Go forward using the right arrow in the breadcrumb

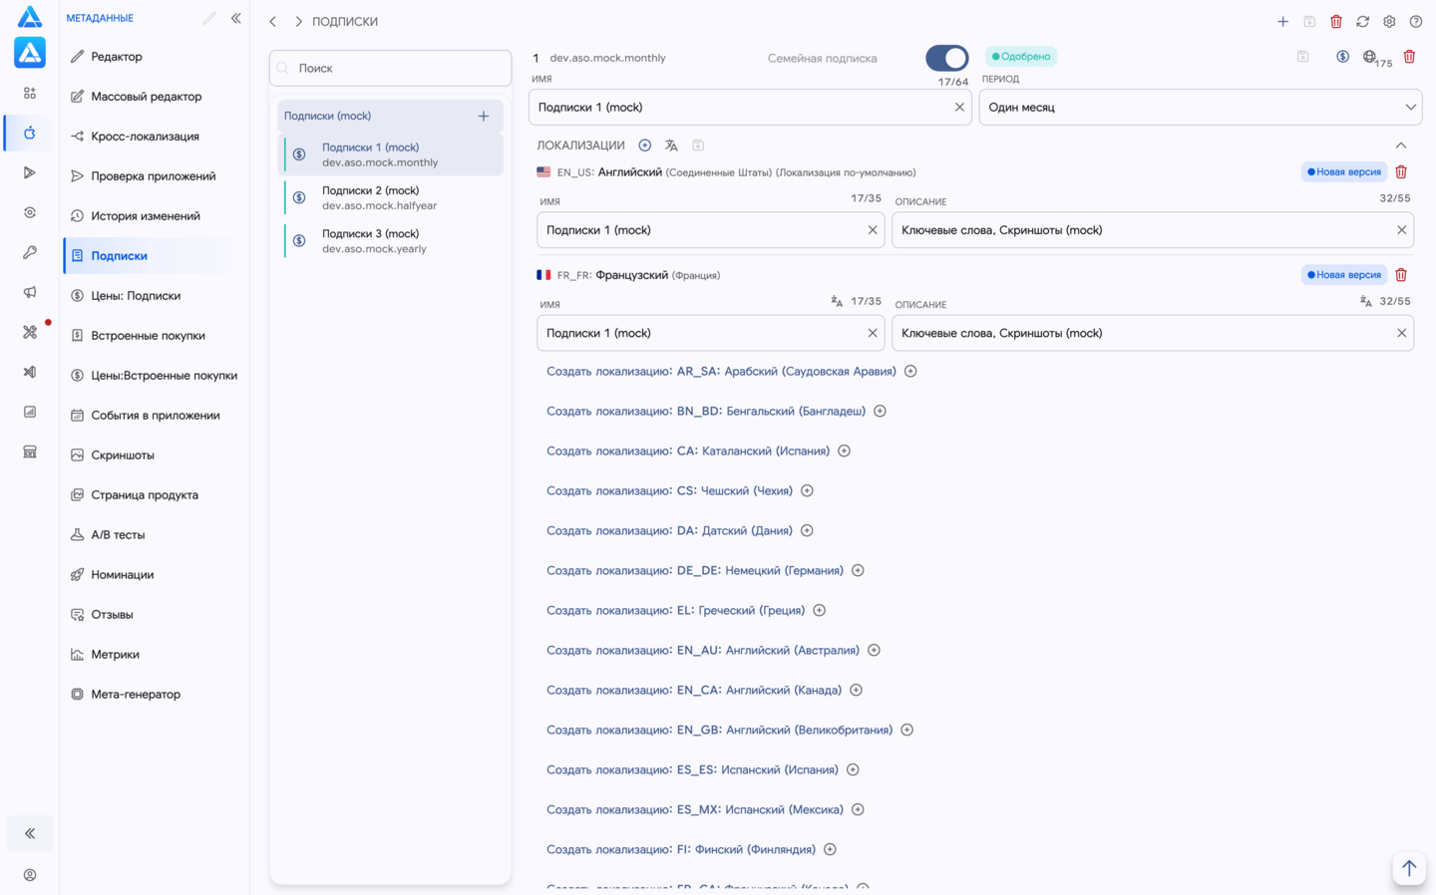(298, 22)
